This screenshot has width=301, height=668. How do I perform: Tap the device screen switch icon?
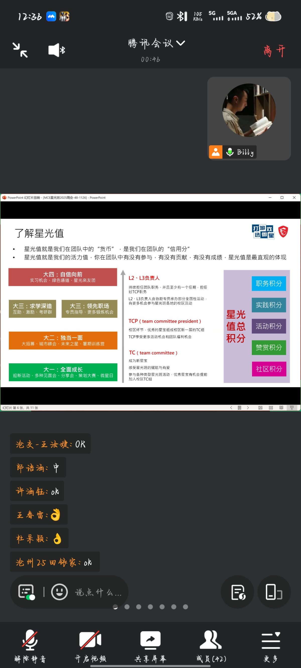coord(274,592)
